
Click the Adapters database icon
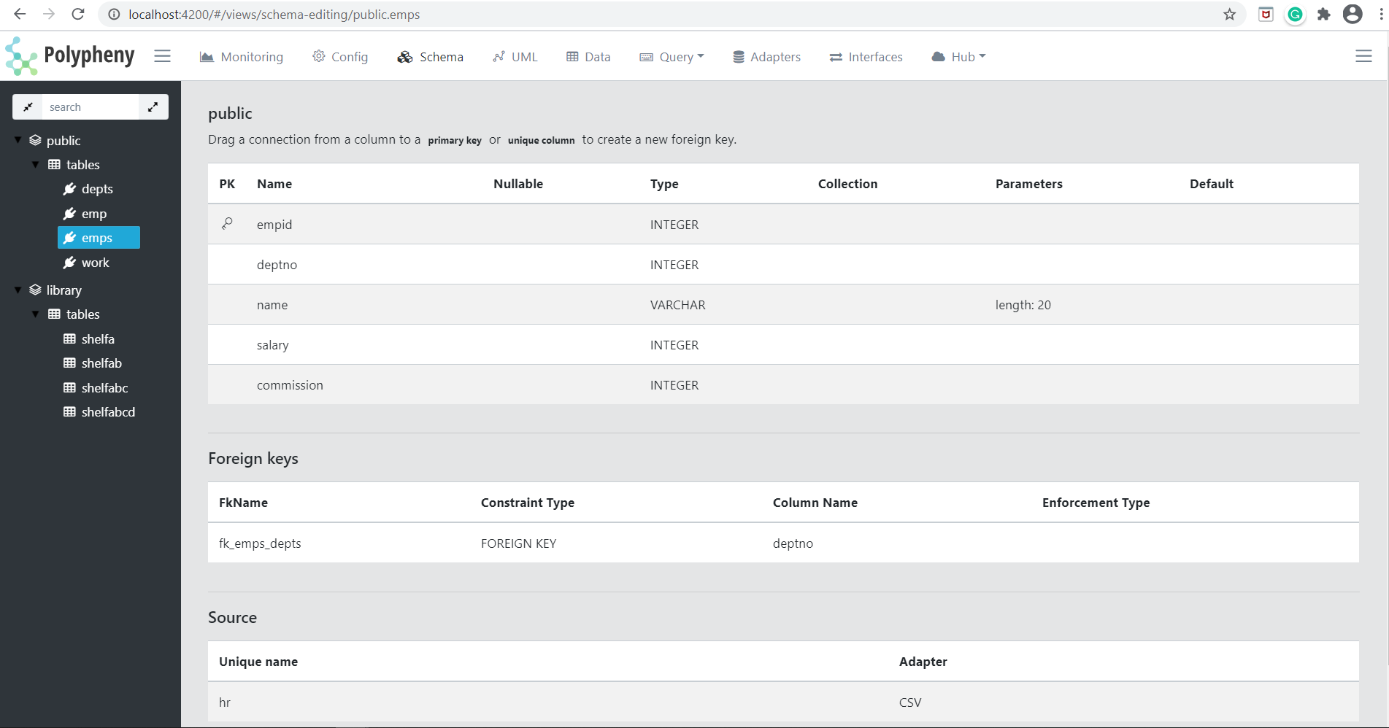(x=738, y=56)
